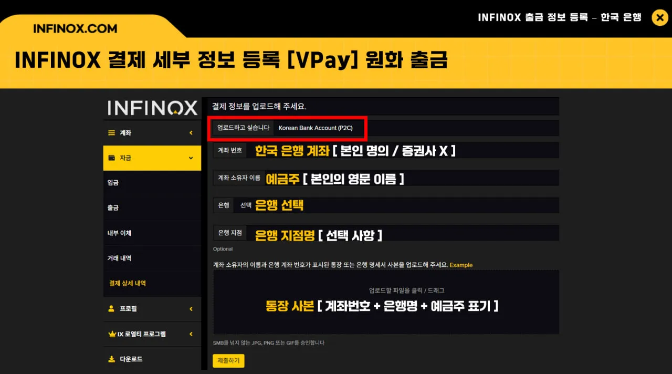
Task: Click the Optional helper text
Action: (223, 249)
